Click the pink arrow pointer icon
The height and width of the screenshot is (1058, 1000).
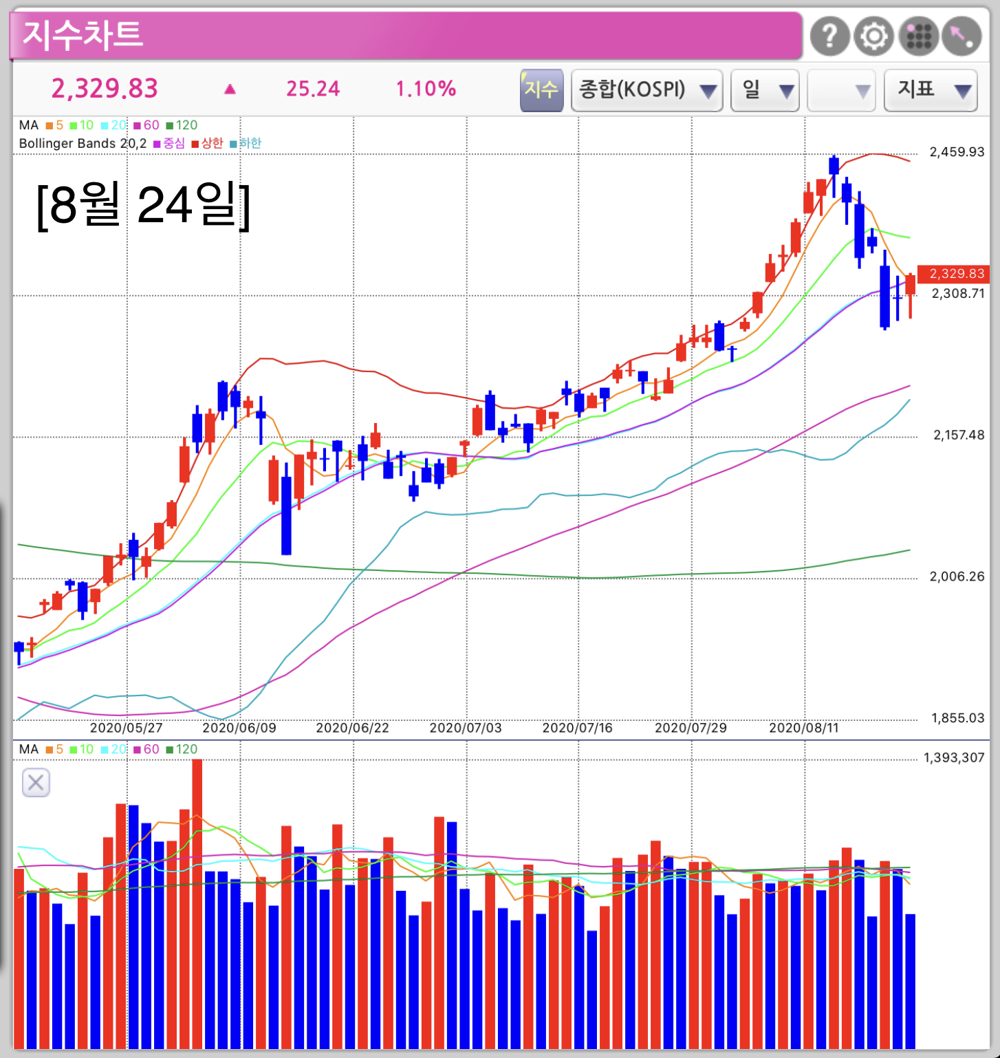[x=961, y=35]
